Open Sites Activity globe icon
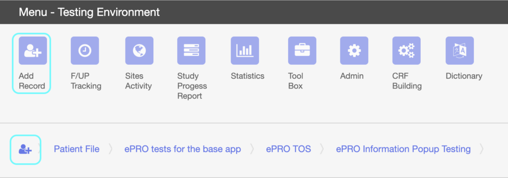Screen dimensions: 508x178 click(139, 50)
